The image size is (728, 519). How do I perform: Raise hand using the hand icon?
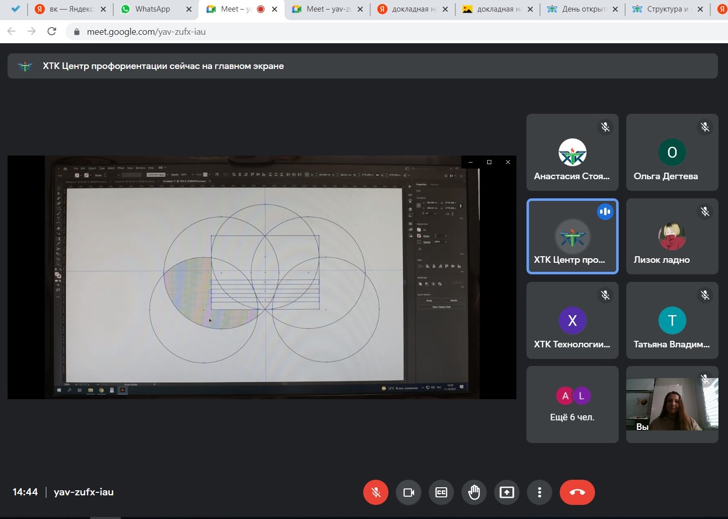[x=474, y=492]
